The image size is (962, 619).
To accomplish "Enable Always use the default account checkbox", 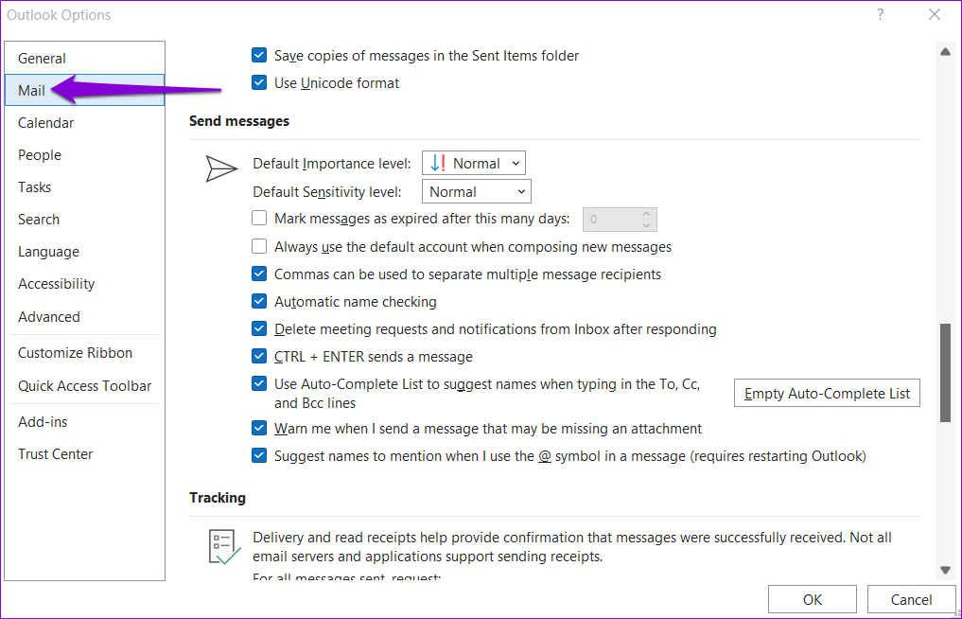I will click(x=259, y=246).
